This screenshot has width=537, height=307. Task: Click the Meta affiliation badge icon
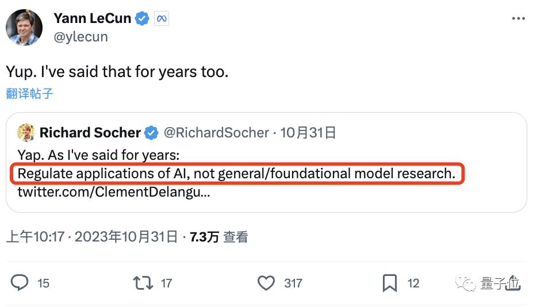(161, 18)
